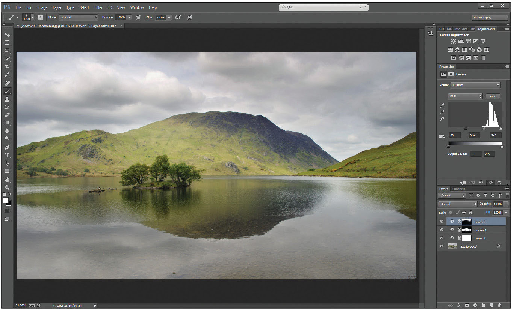Open the layer filter Kind dropdown

click(x=452, y=195)
